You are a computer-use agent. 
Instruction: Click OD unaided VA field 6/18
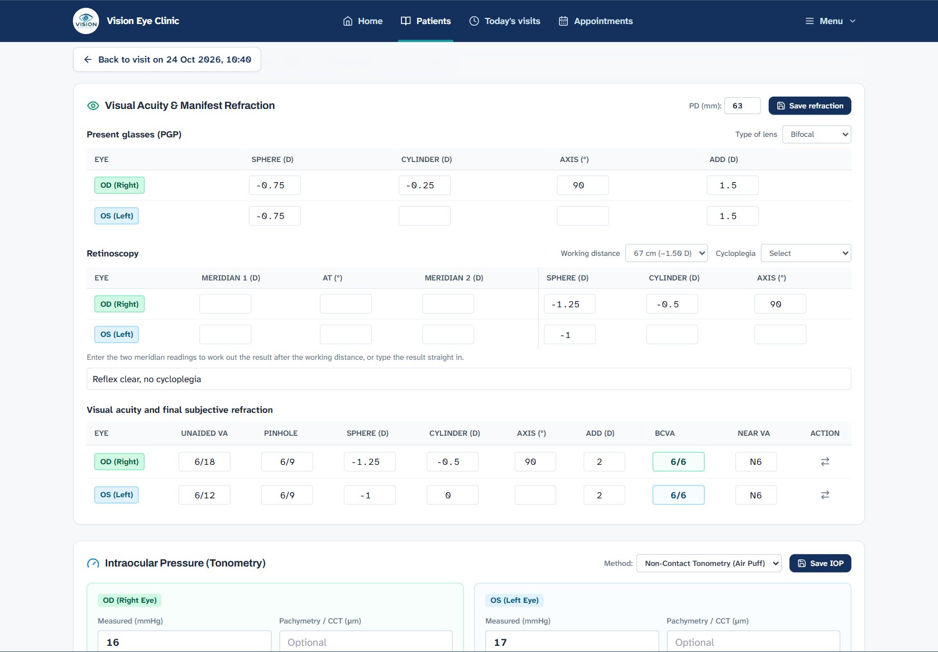[204, 461]
